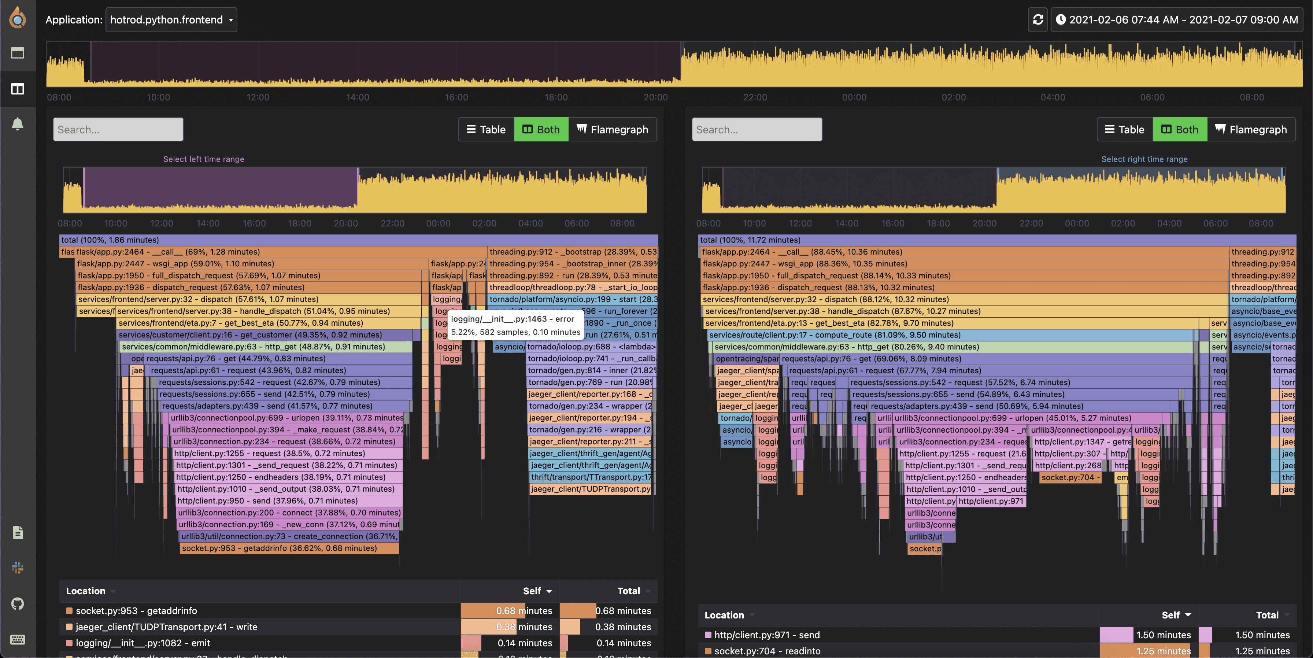Switch right panel to Table tab
Screen dimensions: 1313x658
click(x=1124, y=129)
